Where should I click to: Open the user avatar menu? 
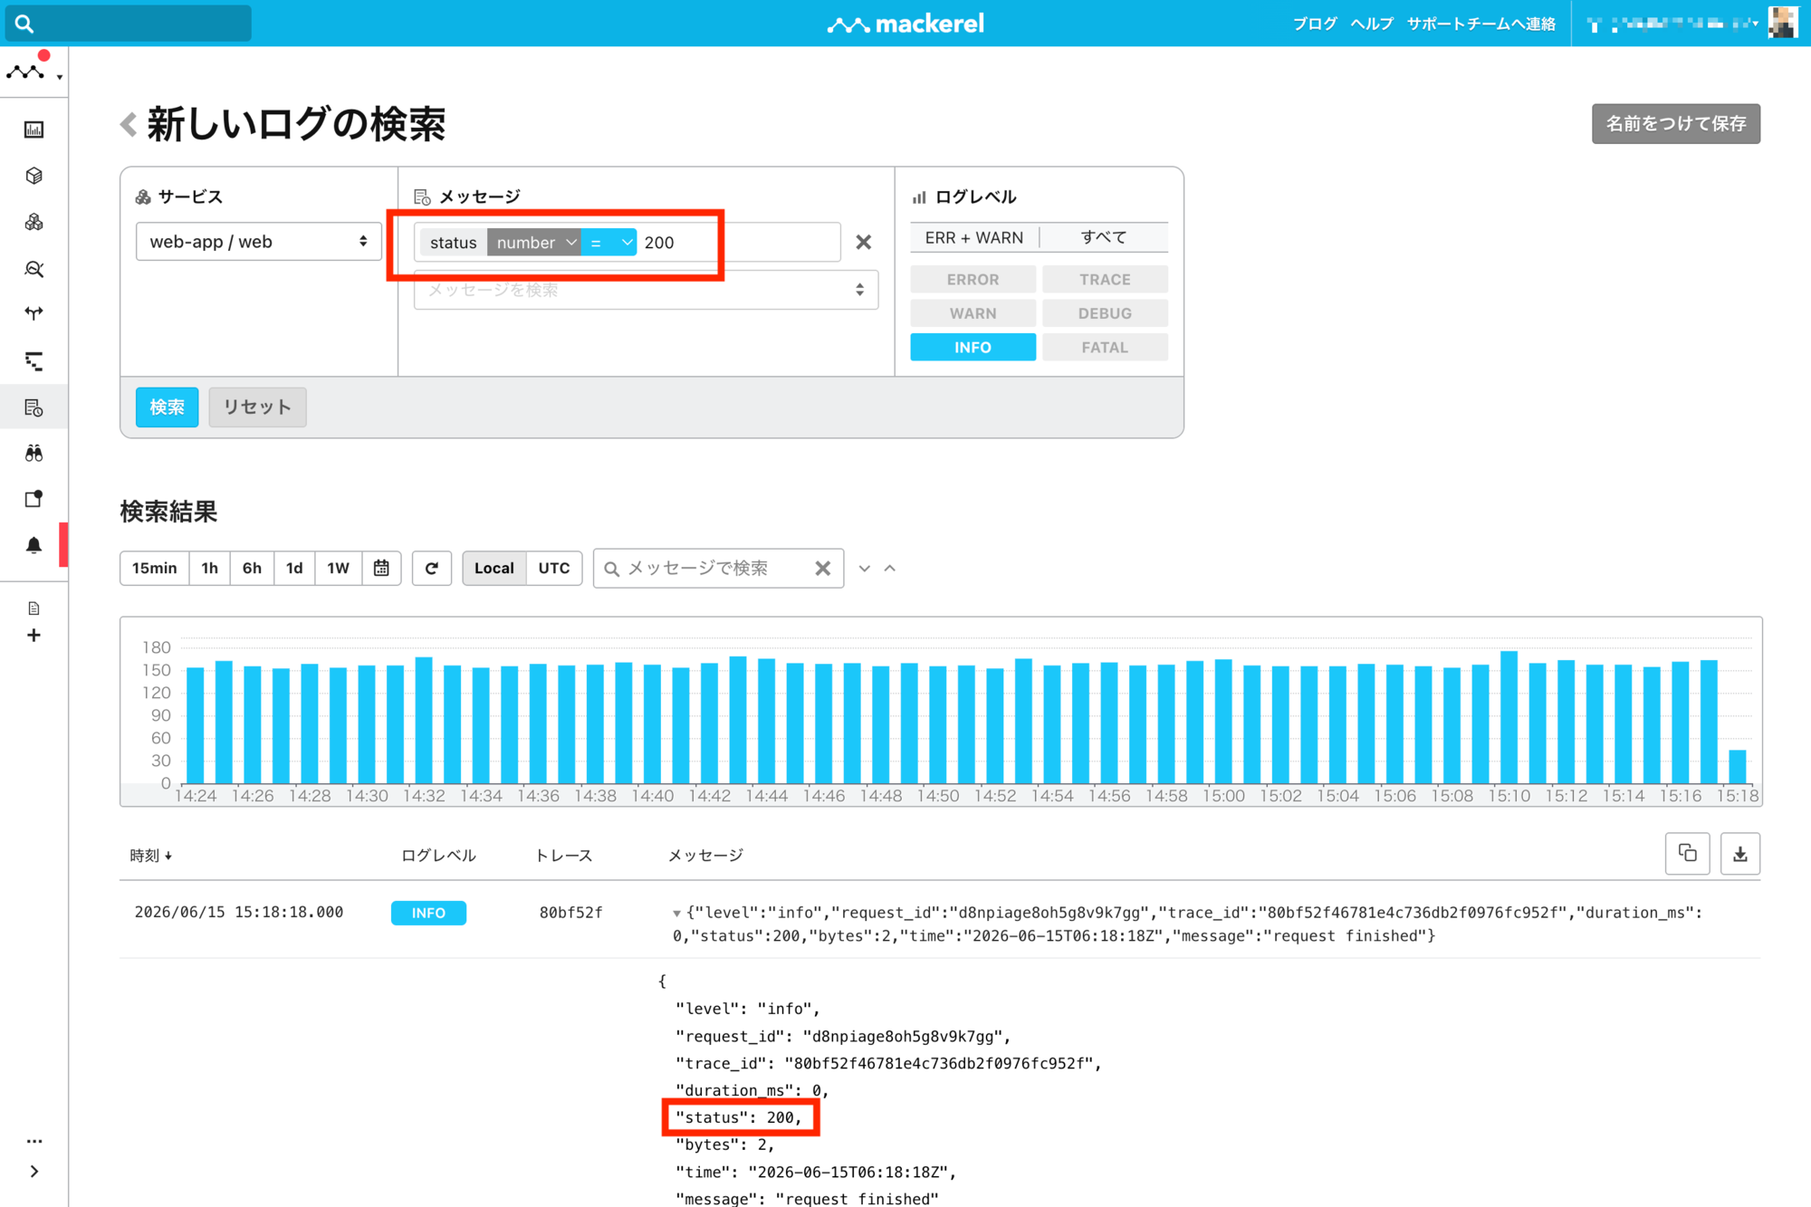pos(1783,23)
